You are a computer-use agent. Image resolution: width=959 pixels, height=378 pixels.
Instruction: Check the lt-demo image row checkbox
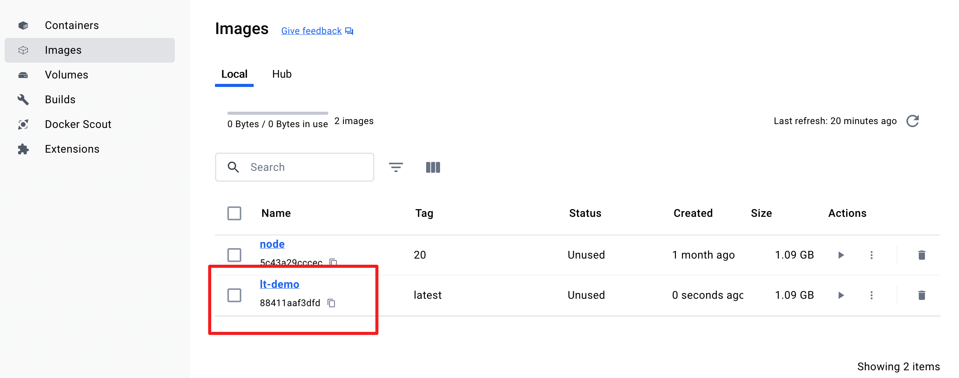click(x=234, y=295)
